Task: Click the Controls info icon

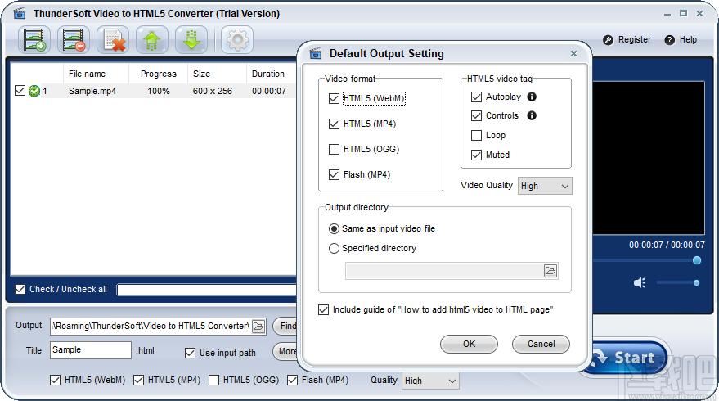Action: point(532,115)
